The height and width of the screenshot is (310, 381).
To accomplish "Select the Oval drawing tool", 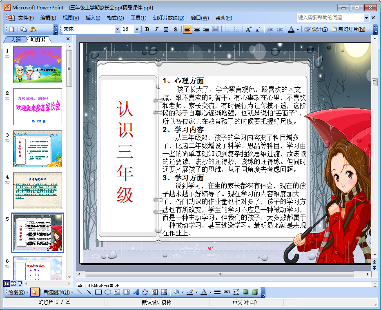I will pyautogui.click(x=108, y=292).
